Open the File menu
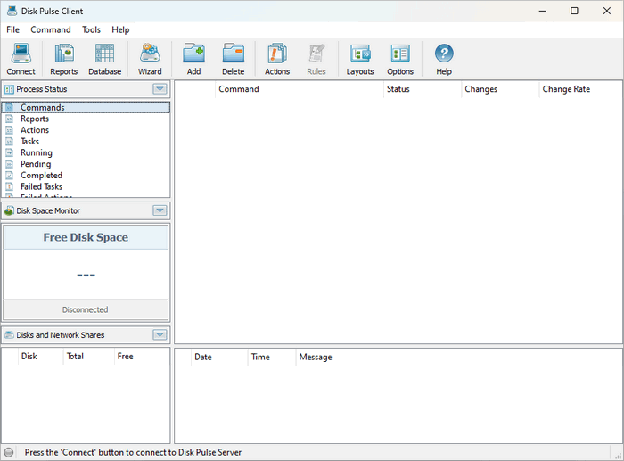Viewport: 624px width, 461px height. pos(12,29)
